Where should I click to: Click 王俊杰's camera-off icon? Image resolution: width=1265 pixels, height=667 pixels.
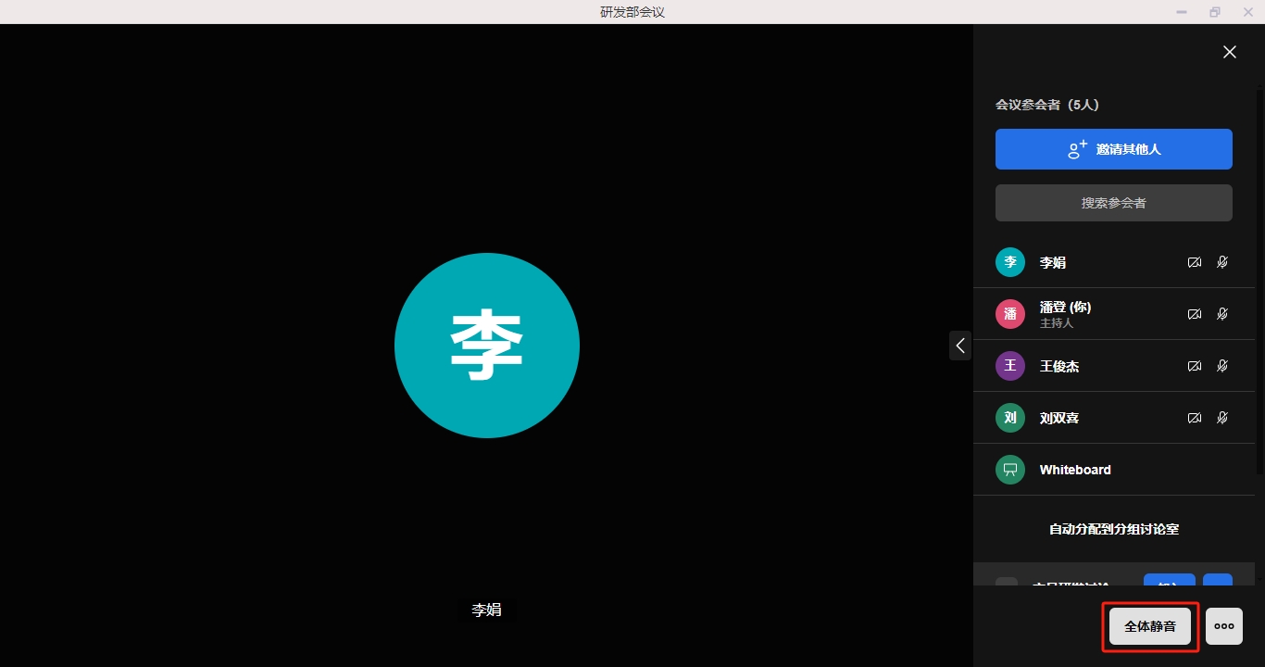pyautogui.click(x=1195, y=366)
